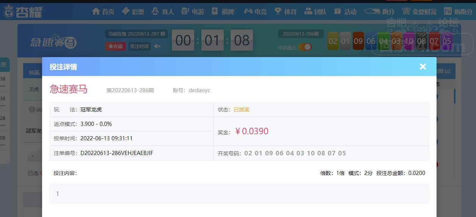Click the purple 05 result ball

447,41
